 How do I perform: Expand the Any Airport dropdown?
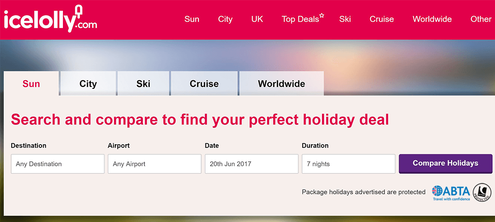pyautogui.click(x=155, y=164)
